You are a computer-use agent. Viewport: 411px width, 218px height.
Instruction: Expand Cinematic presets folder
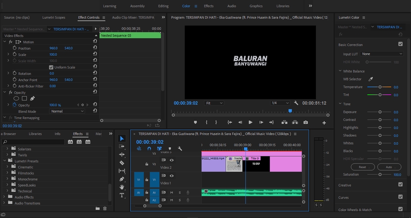tap(8, 167)
